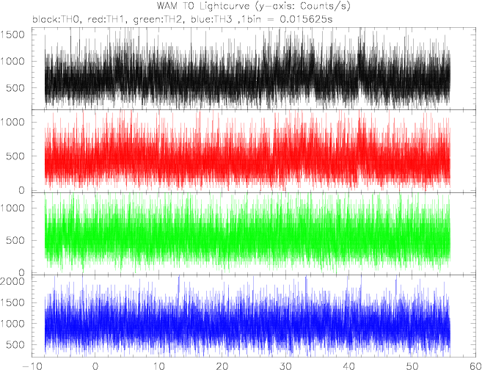This screenshot has width=482, height=370.
Task: Click the -10 label on the time axis
Action: tap(32, 366)
